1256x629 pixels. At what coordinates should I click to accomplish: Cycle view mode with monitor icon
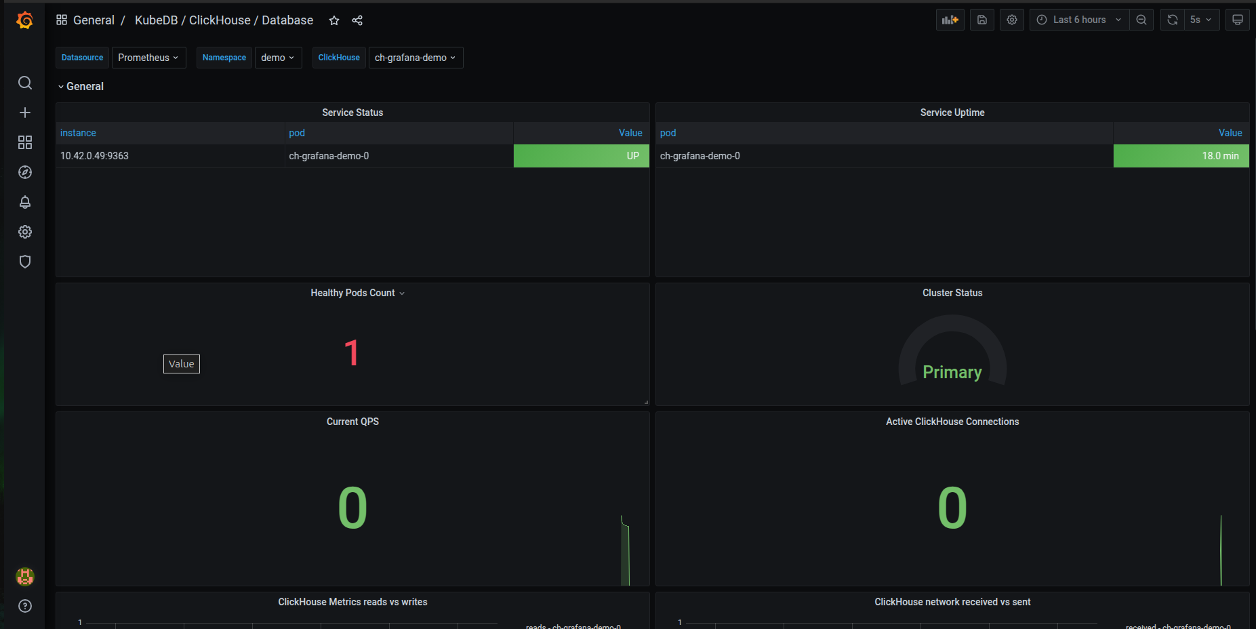(1238, 20)
